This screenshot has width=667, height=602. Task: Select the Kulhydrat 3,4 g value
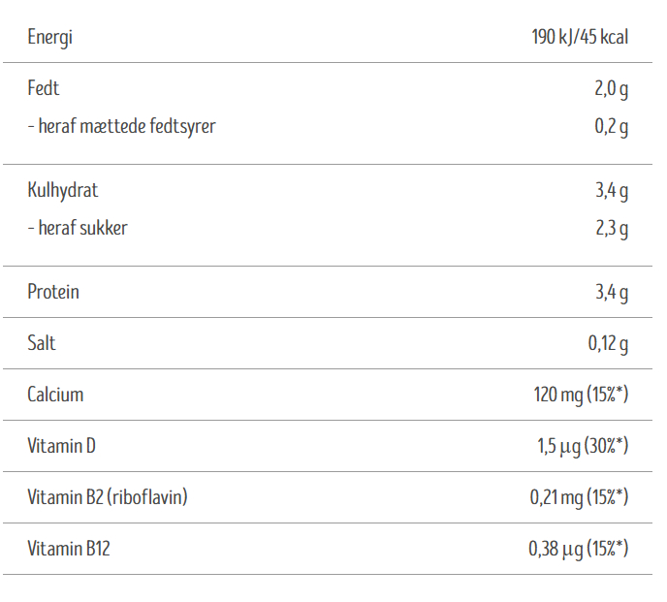(x=611, y=191)
